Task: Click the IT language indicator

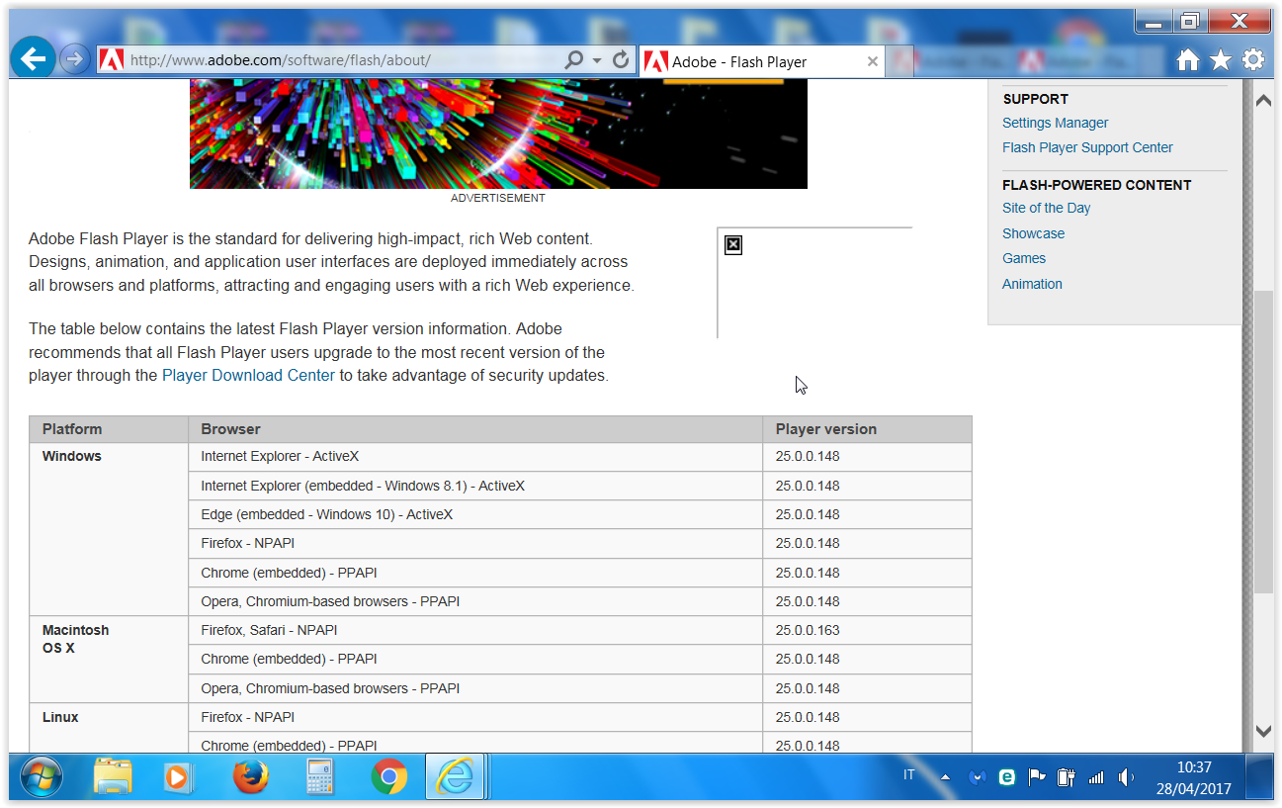Action: click(909, 775)
